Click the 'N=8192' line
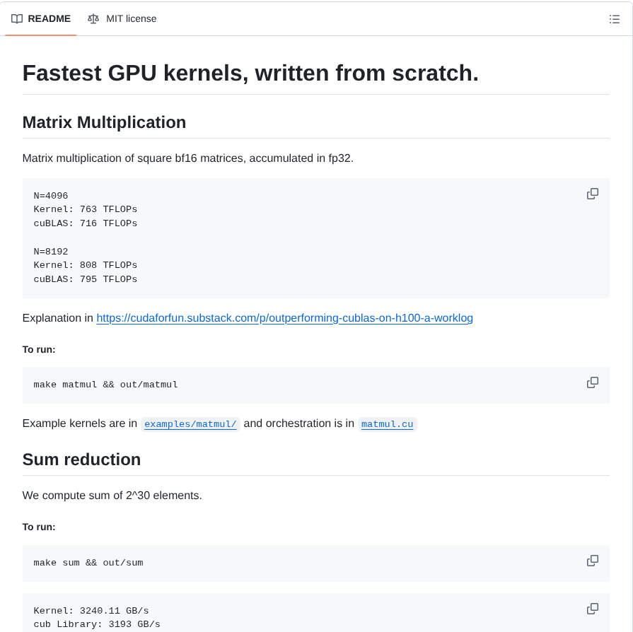 [51, 251]
